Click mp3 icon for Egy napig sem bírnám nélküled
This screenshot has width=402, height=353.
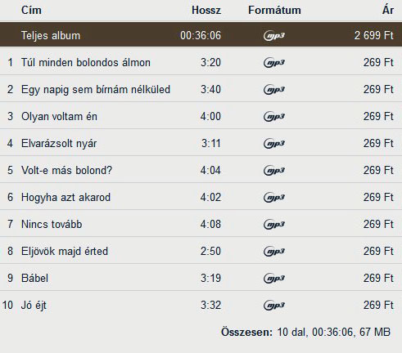[274, 90]
